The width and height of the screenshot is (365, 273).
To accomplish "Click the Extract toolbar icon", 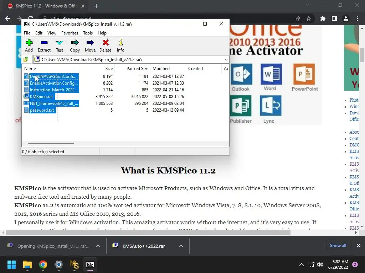I will (44, 45).
